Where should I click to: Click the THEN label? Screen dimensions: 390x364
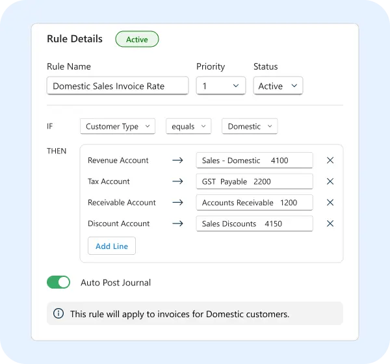[57, 151]
